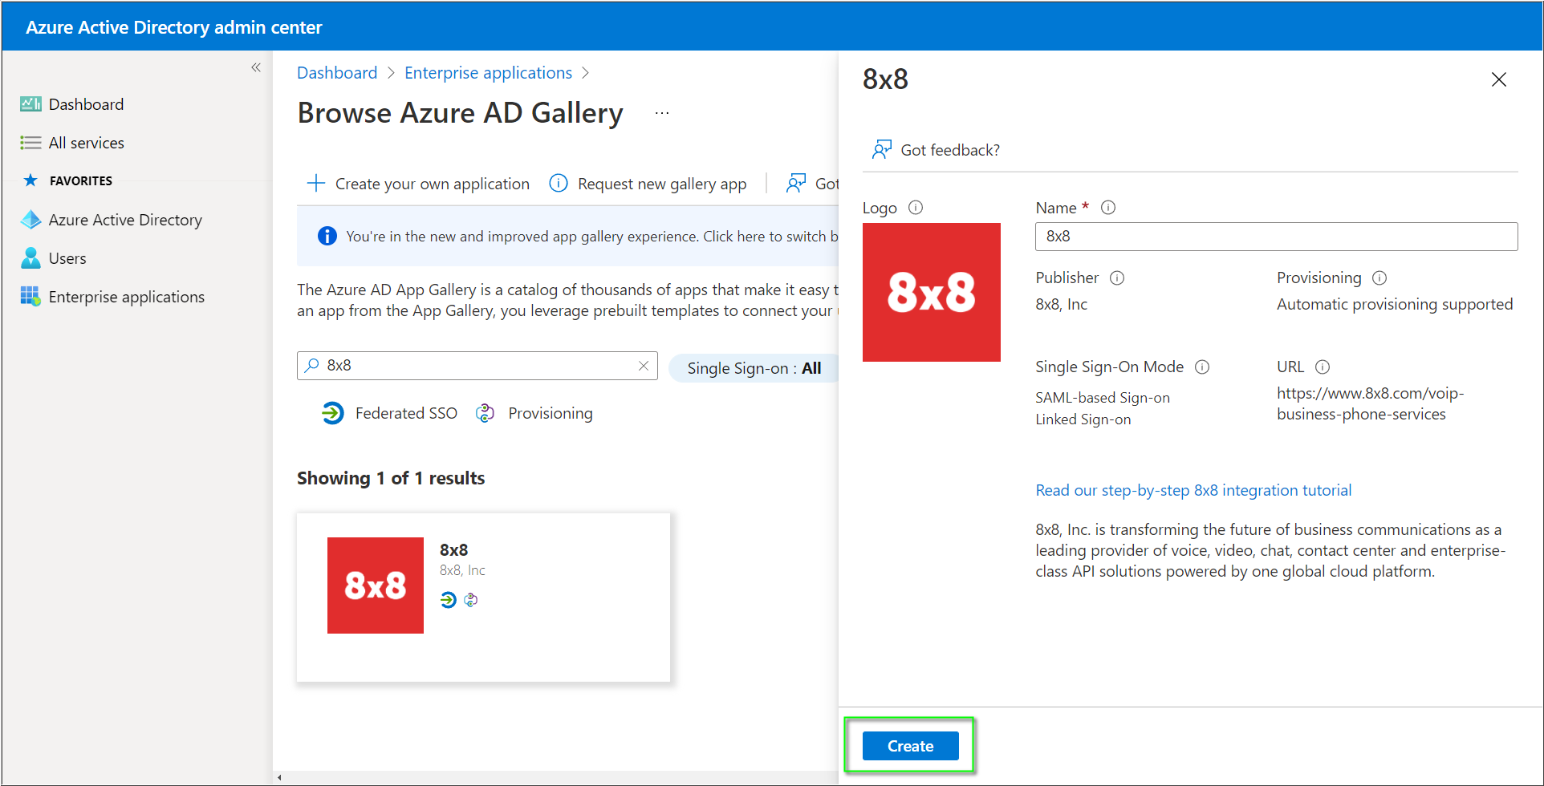1544x786 pixels.
Task: Click the info banner about the new gallery experience
Action: point(567,236)
